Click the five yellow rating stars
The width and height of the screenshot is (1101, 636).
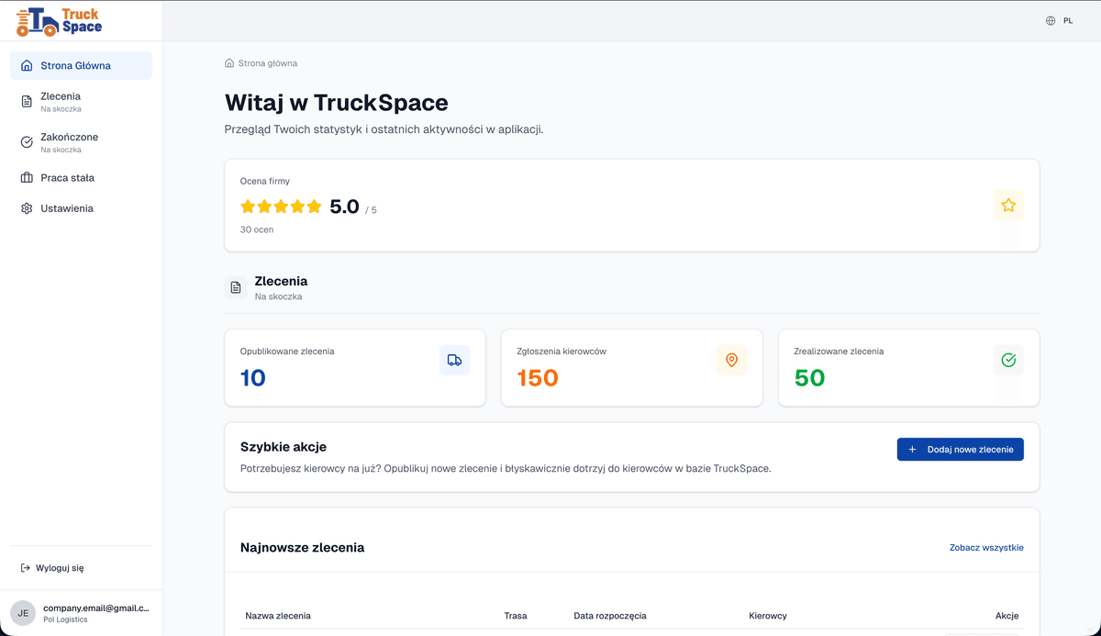tap(281, 206)
